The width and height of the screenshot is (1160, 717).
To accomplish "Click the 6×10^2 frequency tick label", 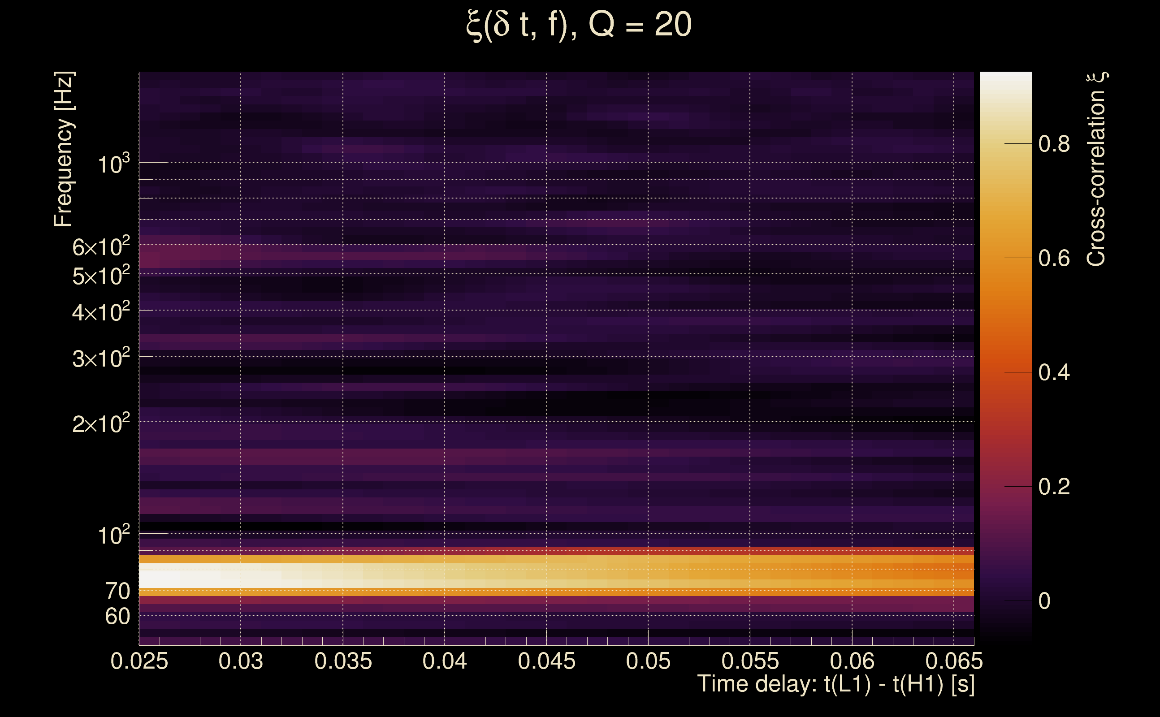I will (x=100, y=246).
